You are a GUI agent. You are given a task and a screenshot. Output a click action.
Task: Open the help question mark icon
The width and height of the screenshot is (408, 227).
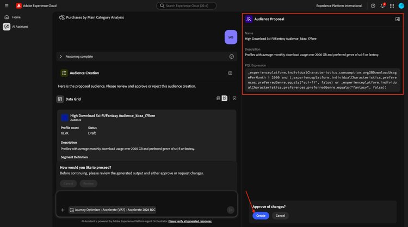pyautogui.click(x=373, y=6)
